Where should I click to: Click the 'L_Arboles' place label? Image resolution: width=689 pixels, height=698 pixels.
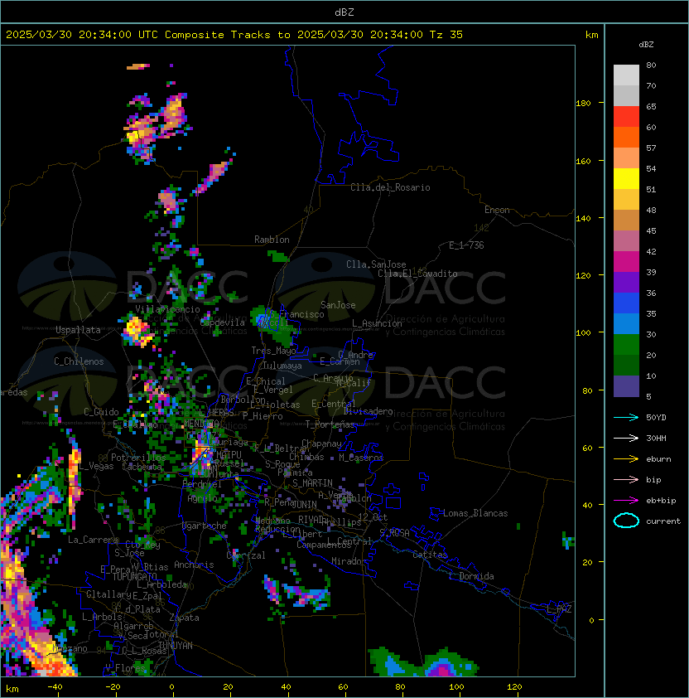[x=102, y=617]
